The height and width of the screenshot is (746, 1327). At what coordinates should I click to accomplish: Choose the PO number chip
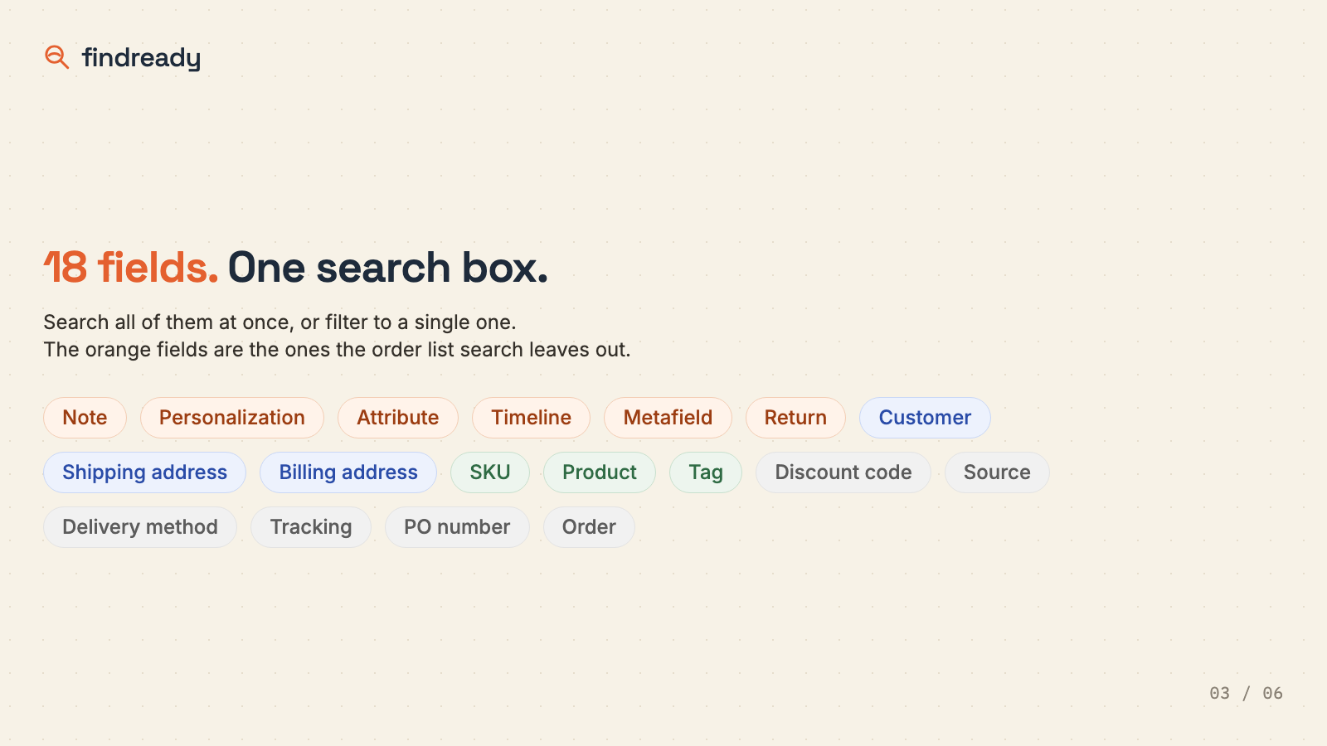click(457, 527)
